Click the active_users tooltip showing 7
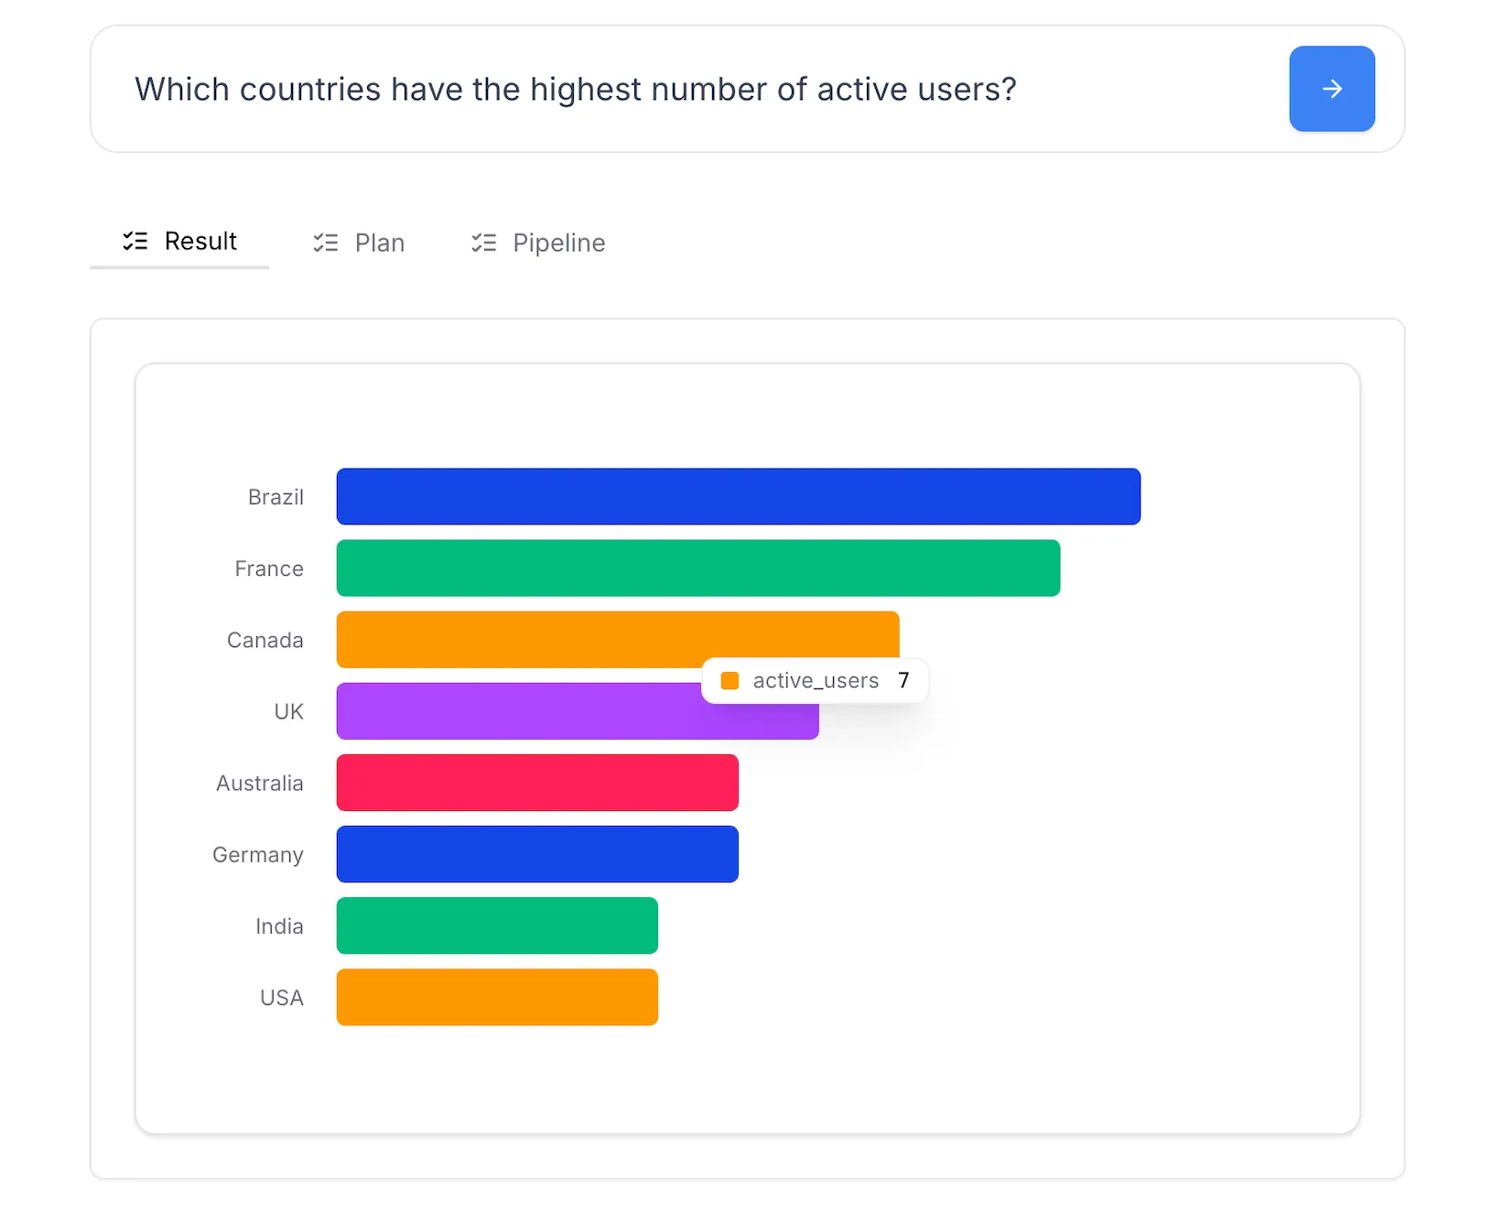This screenshot has height=1212, width=1492. tap(815, 680)
